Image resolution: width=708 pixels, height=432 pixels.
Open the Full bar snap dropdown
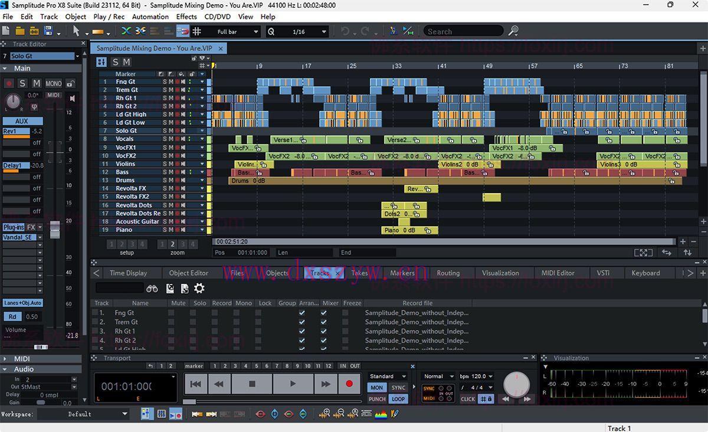click(255, 32)
